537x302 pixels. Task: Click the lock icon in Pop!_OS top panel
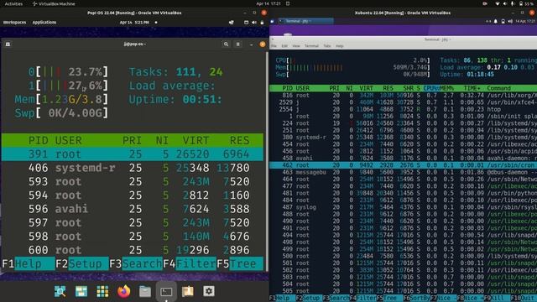(262, 23)
